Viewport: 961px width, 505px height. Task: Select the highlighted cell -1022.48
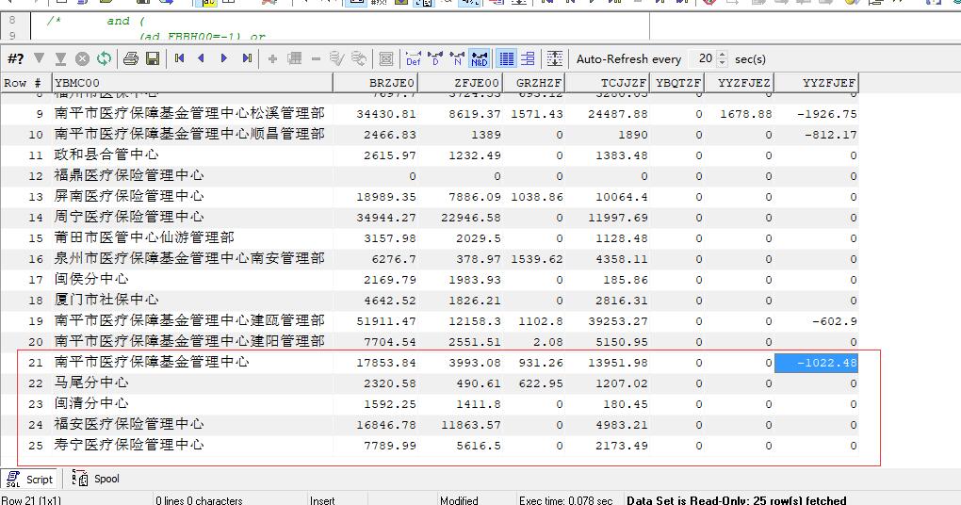[x=816, y=363]
